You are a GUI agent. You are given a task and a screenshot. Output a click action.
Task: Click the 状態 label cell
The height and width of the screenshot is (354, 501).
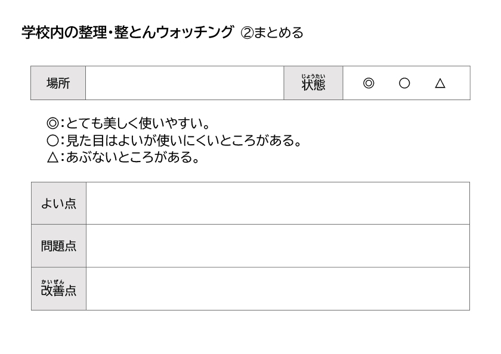point(313,83)
